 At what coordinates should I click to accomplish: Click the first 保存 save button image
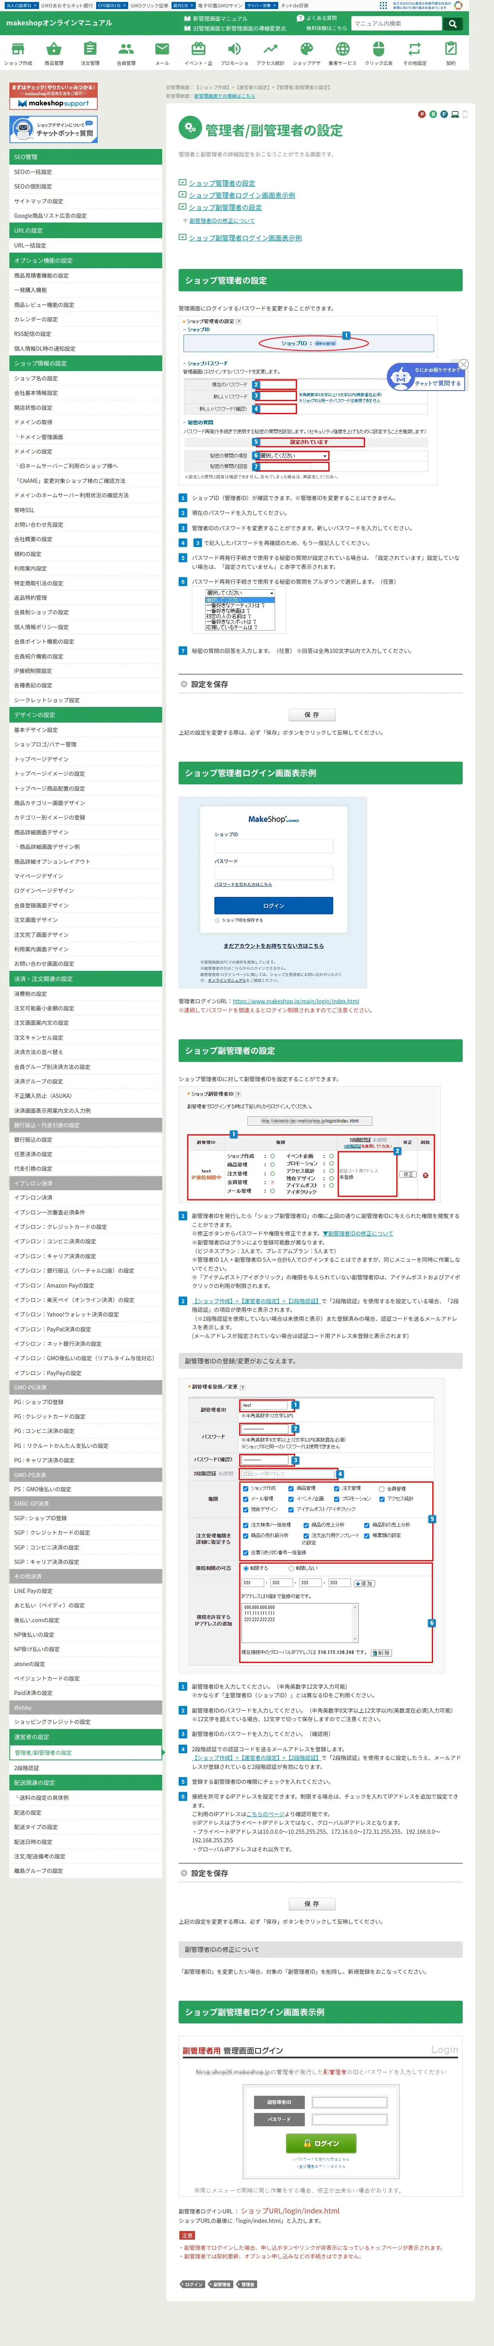[311, 715]
